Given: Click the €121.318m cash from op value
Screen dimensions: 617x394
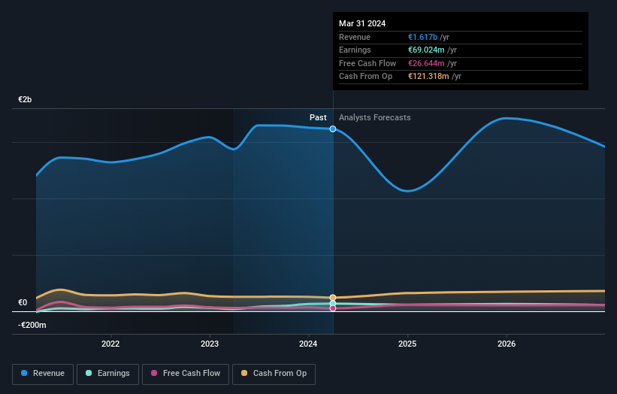Looking at the screenshot, I should 428,77.
